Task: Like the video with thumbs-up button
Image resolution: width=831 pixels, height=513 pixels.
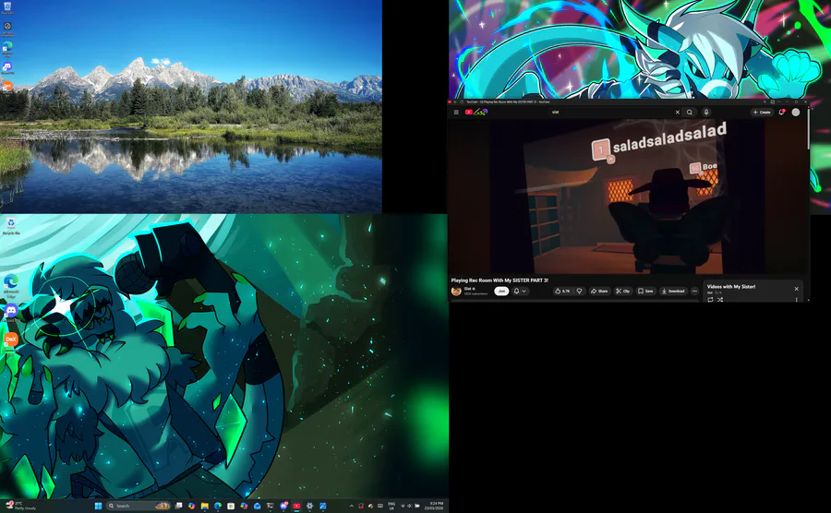Action: click(563, 292)
